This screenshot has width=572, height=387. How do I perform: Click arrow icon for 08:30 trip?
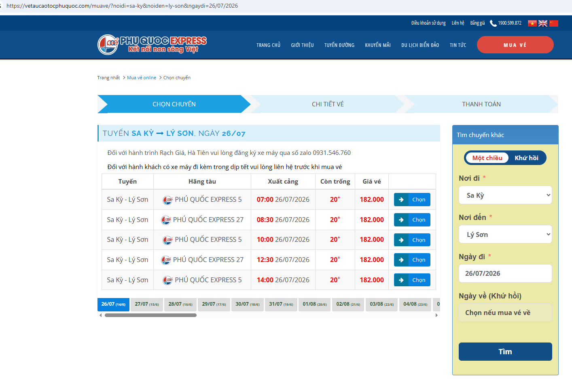(401, 220)
